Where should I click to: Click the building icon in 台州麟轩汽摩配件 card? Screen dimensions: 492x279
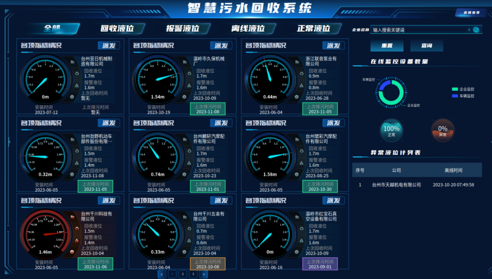pos(184,139)
